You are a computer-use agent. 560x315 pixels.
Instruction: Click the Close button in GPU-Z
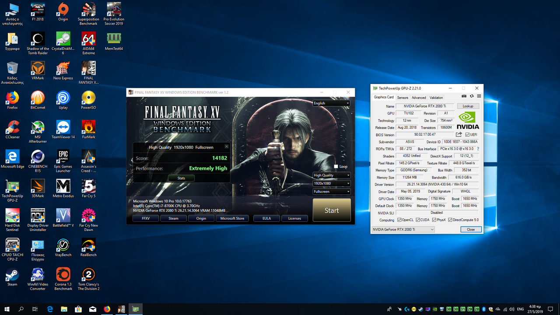(x=471, y=229)
